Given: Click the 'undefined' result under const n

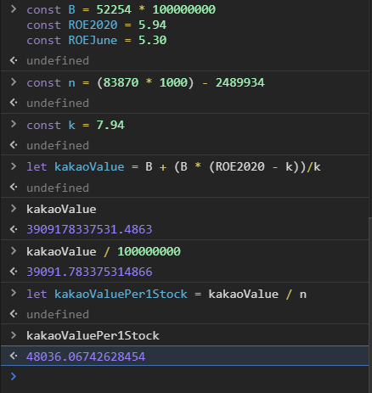Looking at the screenshot, I should tap(58, 103).
